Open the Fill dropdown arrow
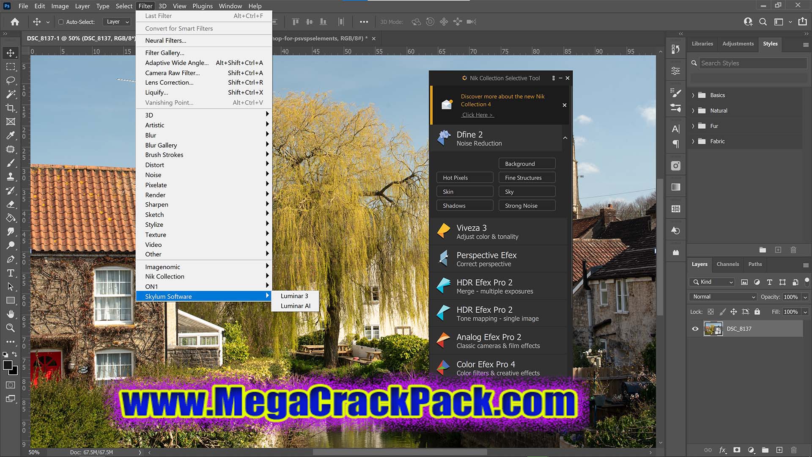 (x=805, y=312)
